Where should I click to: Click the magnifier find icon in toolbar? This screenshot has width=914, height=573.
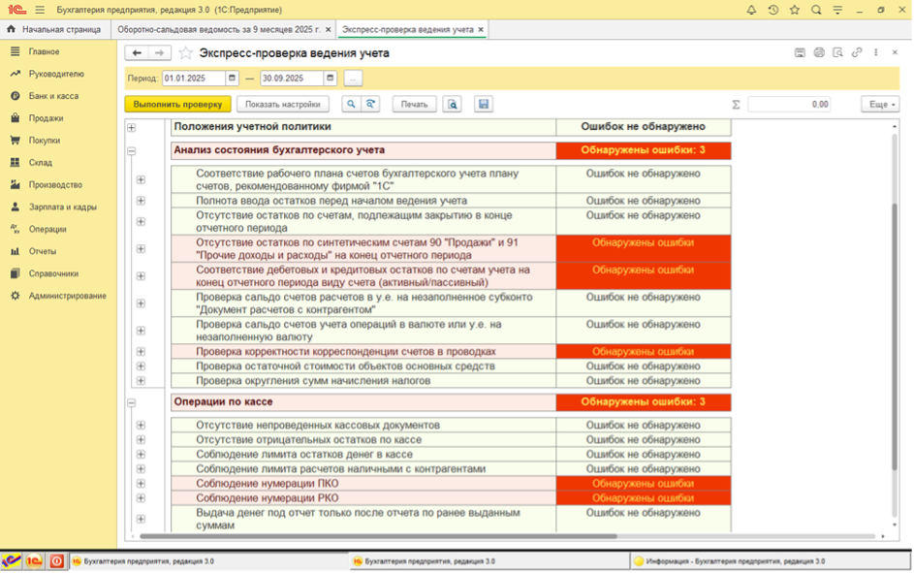click(351, 104)
